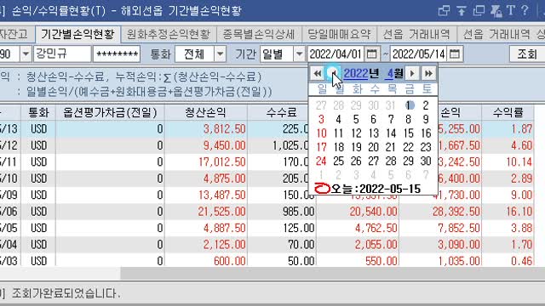Click 수익률 value 10.14
The height and width of the screenshot is (306, 545).
(519, 162)
